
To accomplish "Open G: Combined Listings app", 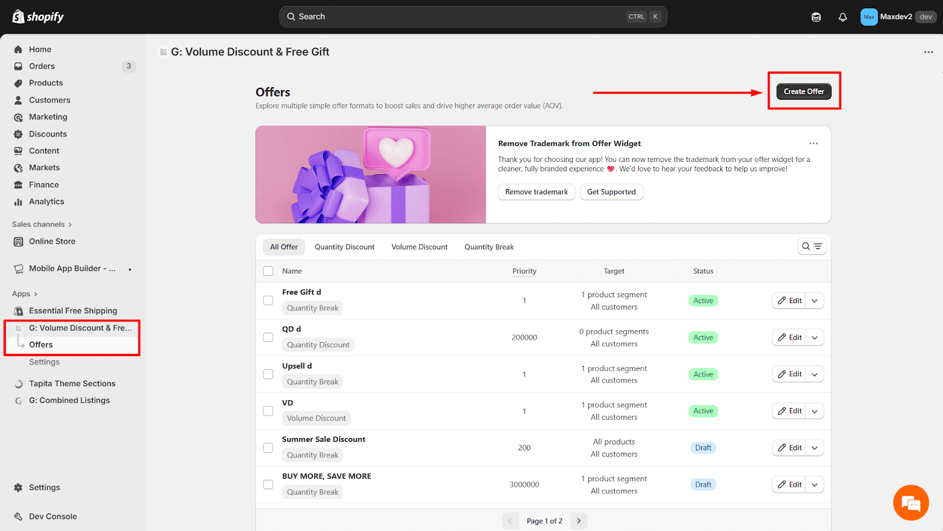I will [70, 400].
